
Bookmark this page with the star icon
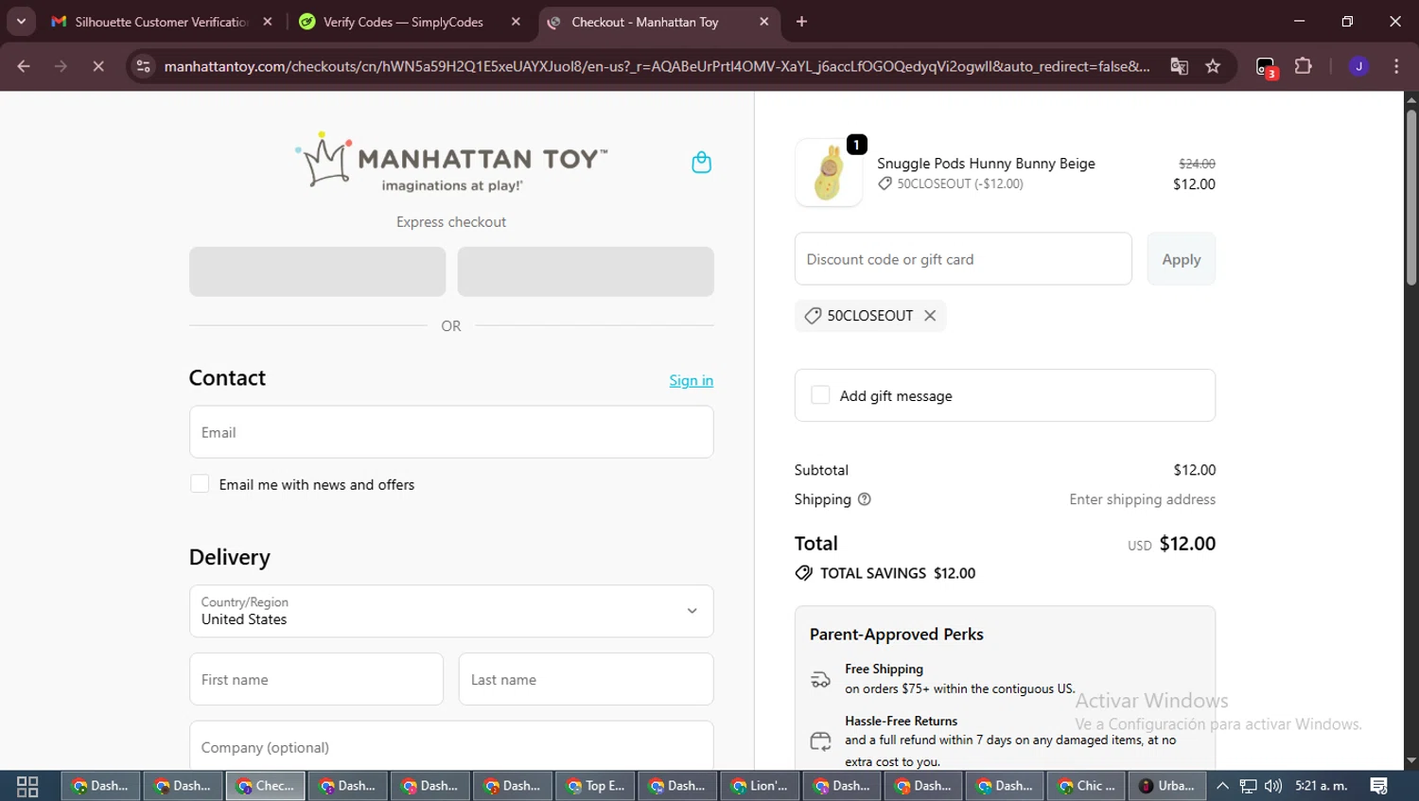1213,66
